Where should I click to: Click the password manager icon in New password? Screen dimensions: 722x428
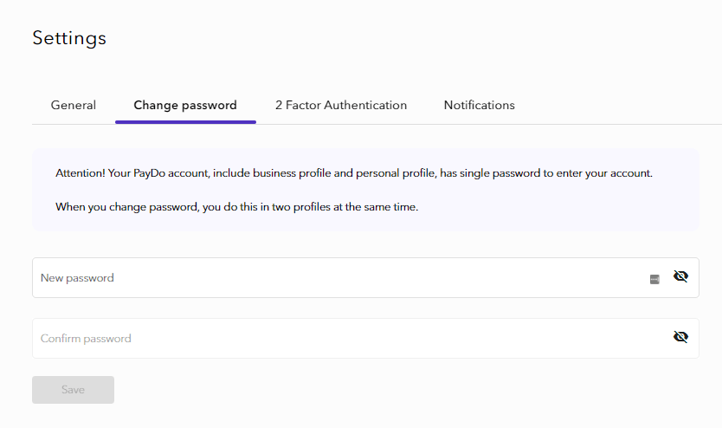tap(654, 279)
